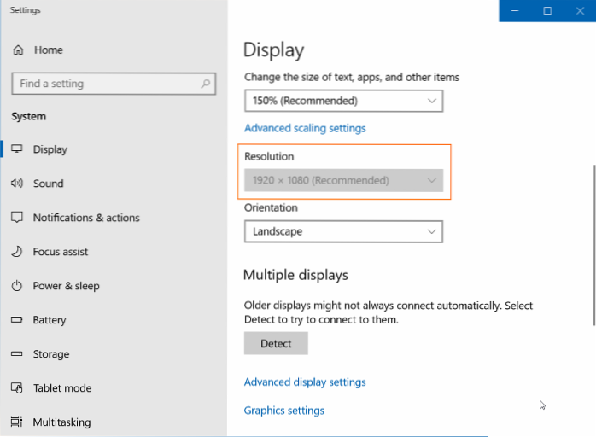Image resolution: width=596 pixels, height=437 pixels.
Task: Follow the Graphics settings link
Action: click(284, 411)
